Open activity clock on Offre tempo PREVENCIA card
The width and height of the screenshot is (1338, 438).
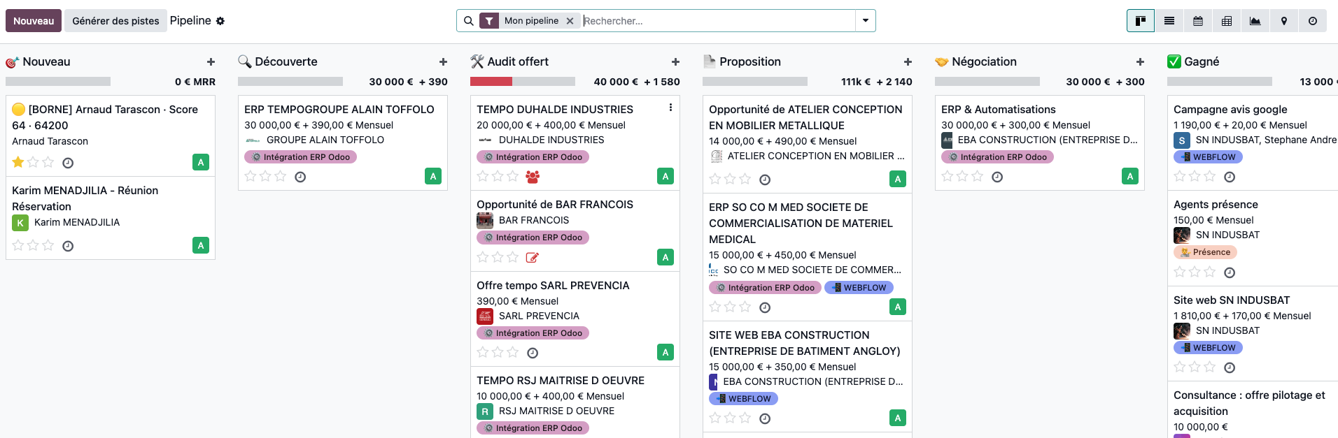coord(533,353)
